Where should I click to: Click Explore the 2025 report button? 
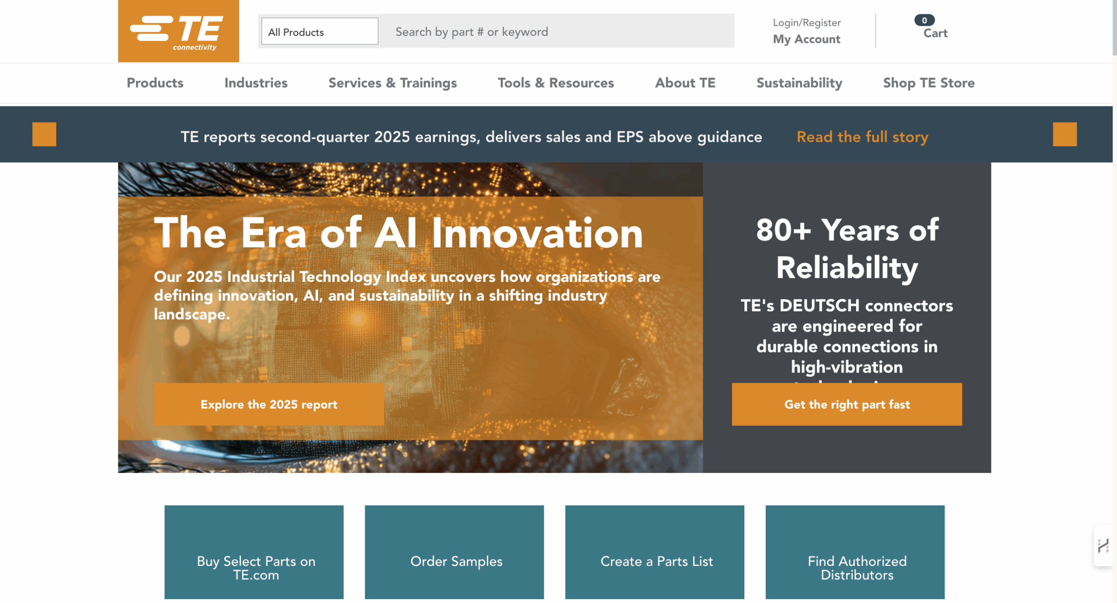(269, 404)
